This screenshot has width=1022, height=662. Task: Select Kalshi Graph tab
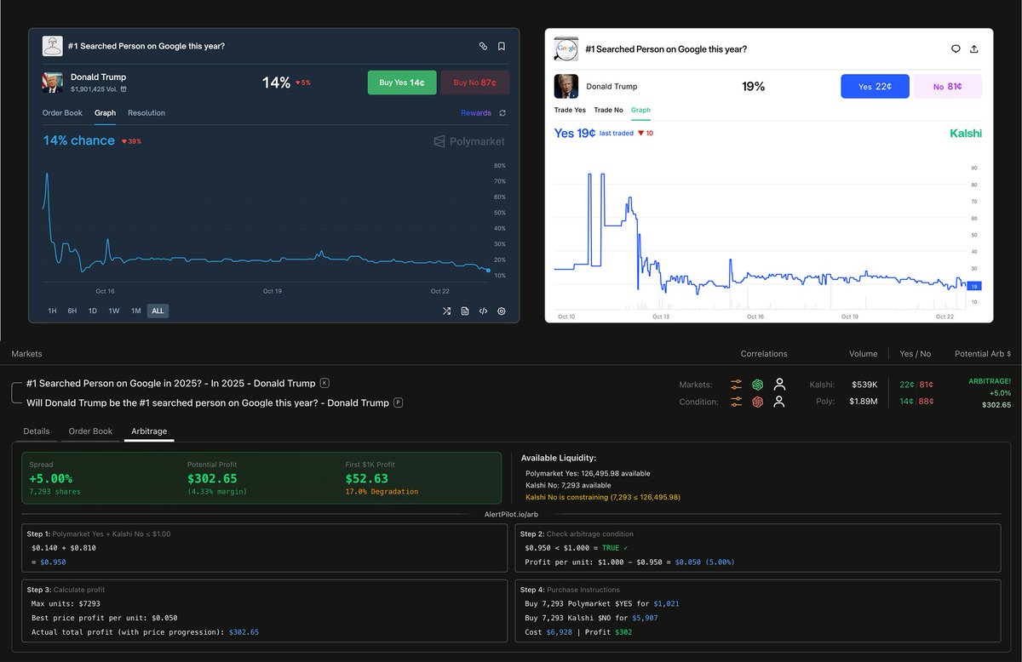(x=640, y=111)
